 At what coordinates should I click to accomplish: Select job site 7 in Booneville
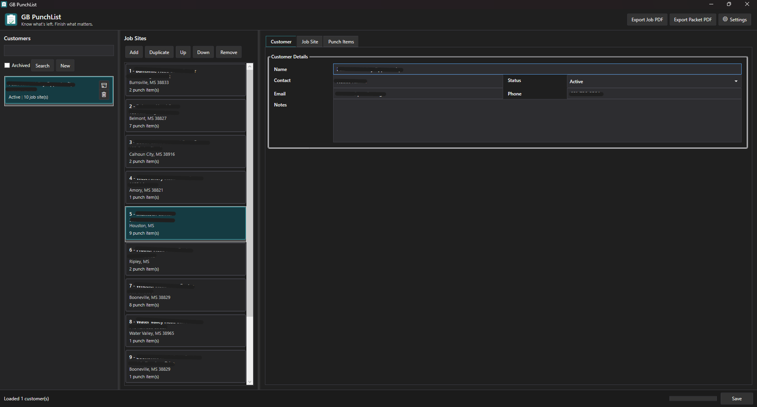[186, 295]
